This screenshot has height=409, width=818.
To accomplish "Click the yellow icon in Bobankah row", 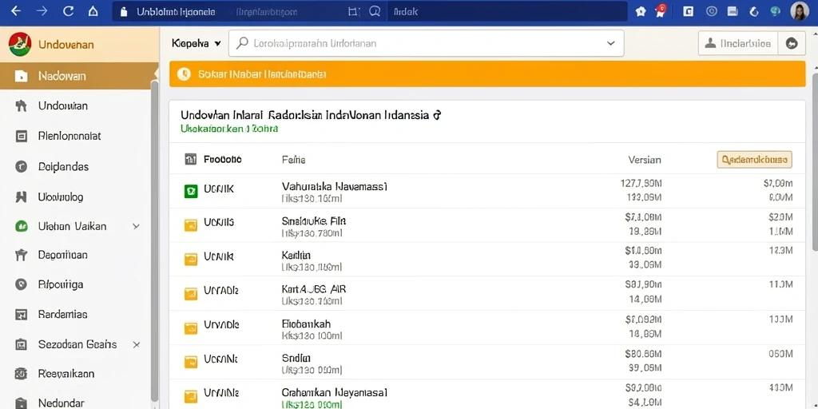I will point(191,328).
